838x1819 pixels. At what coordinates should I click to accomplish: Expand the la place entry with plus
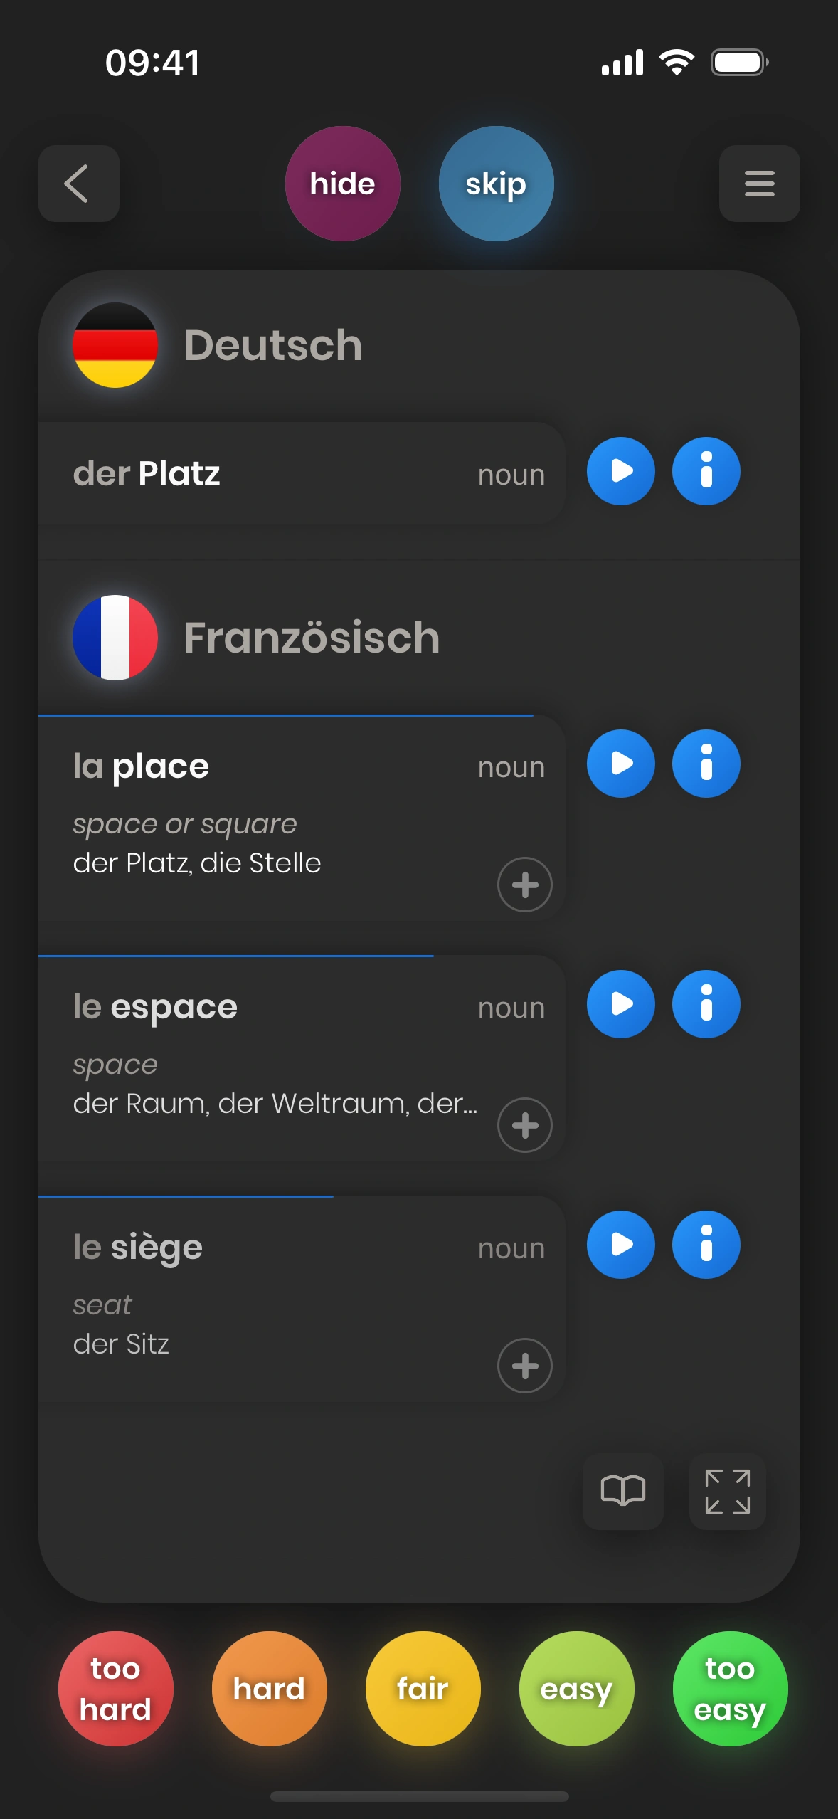tap(524, 885)
